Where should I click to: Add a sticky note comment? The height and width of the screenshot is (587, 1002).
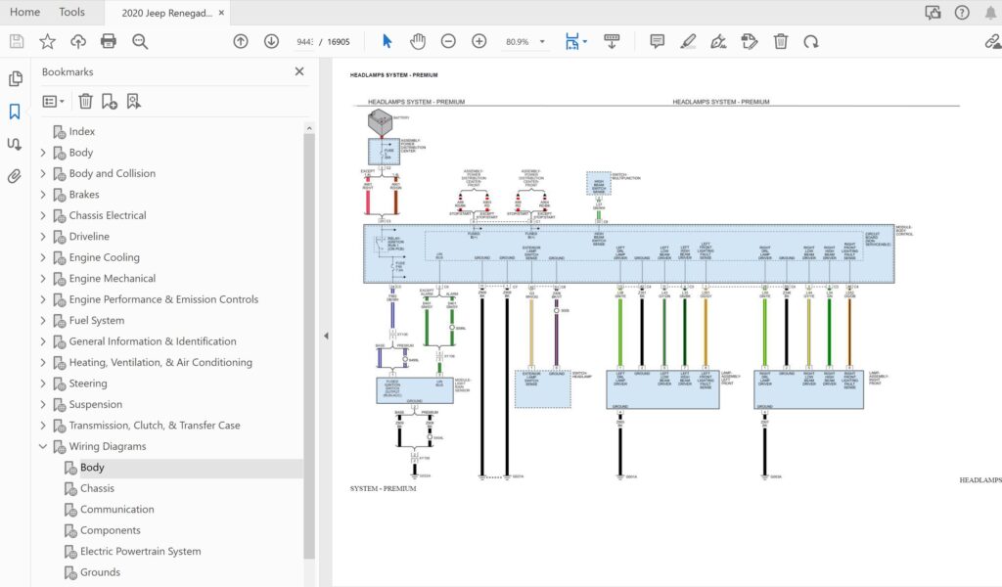(x=657, y=41)
